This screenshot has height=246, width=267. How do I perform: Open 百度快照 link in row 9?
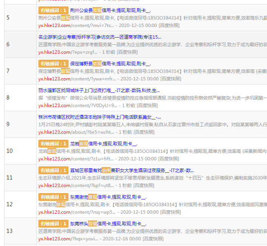[x=144, y=132]
